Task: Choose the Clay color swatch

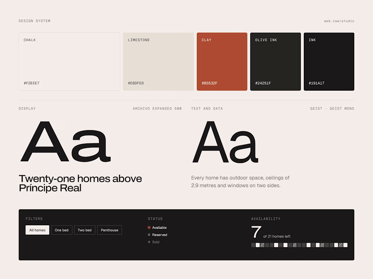Action: click(222, 62)
